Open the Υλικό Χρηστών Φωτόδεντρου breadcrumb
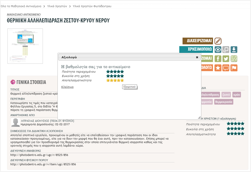This screenshot has width=251, height=172. pyautogui.click(x=92, y=6)
